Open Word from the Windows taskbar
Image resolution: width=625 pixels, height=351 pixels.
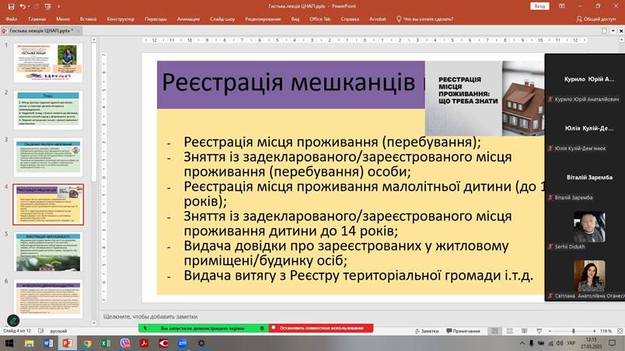point(48,342)
